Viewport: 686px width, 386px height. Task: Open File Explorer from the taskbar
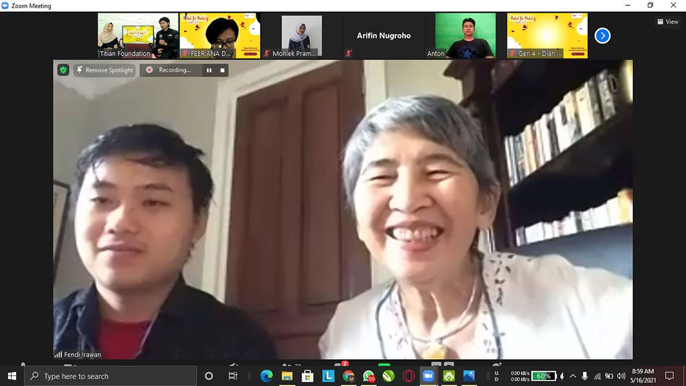pos(287,376)
